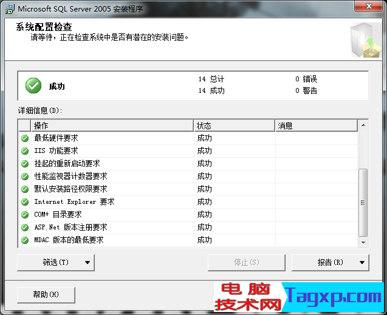Image resolution: width=387 pixels, height=315 pixels.
Task: Click the success icon for IIS 功能要求
Action: tap(25, 151)
